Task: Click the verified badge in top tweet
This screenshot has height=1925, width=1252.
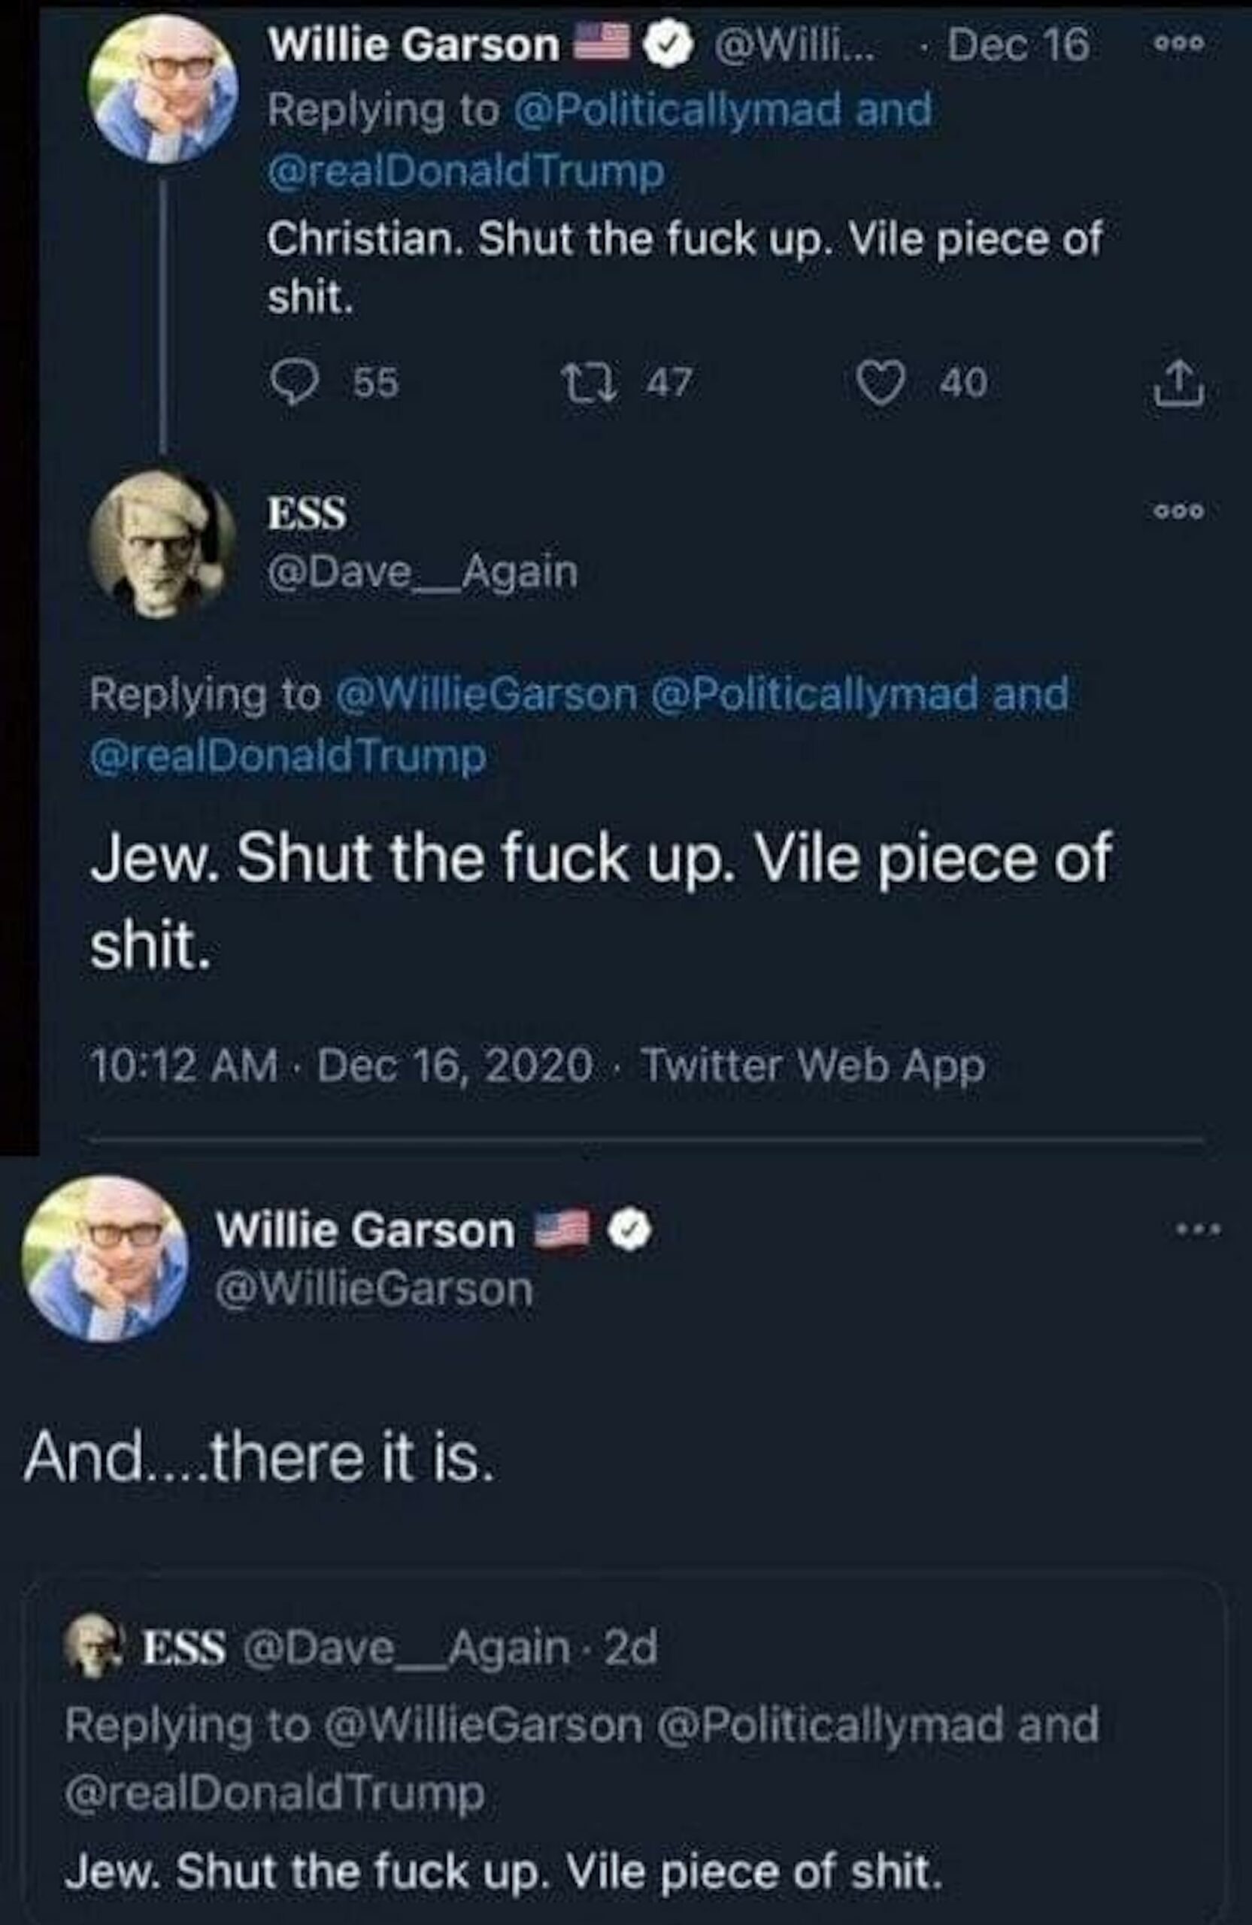Action: [x=668, y=45]
